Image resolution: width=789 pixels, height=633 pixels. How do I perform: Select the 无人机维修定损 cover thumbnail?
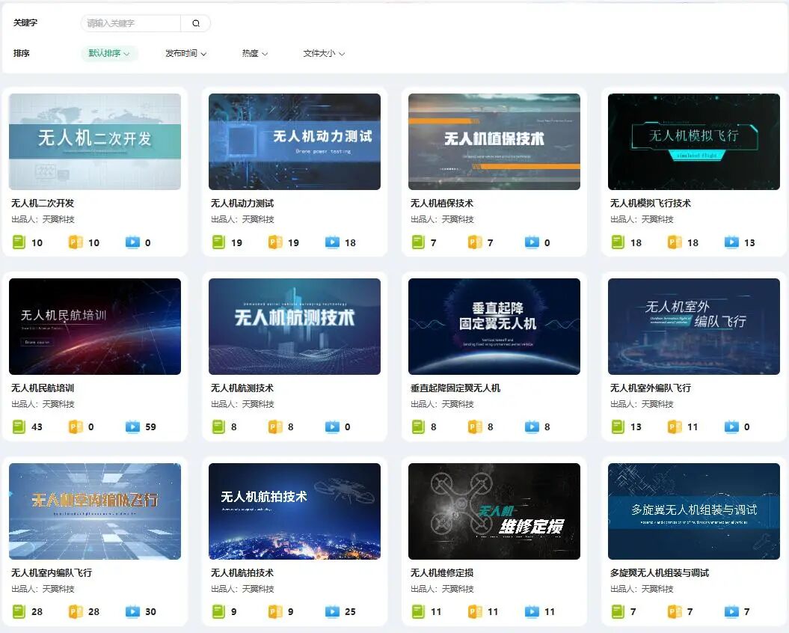(494, 511)
